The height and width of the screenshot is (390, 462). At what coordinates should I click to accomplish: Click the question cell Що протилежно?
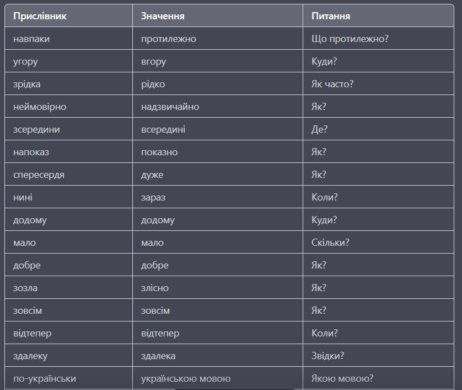[x=350, y=39]
